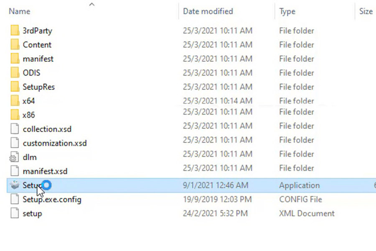Select the manifest folder icon
Viewport: 376px width, 251px height.
pyautogui.click(x=15, y=59)
